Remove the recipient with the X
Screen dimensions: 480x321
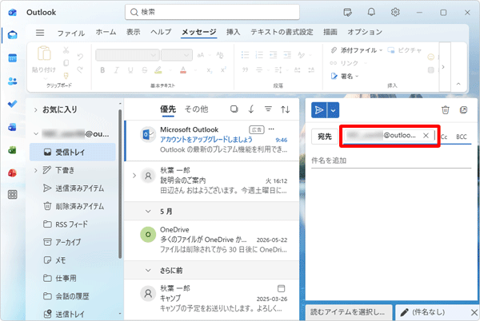click(x=426, y=136)
